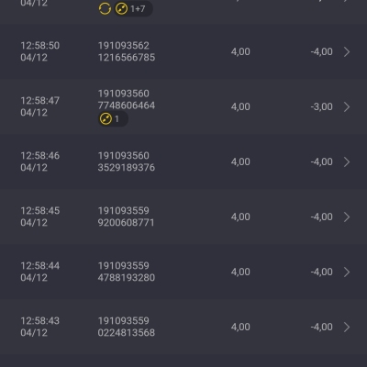Expand the 12:58:47 bet row arrow

coord(347,106)
